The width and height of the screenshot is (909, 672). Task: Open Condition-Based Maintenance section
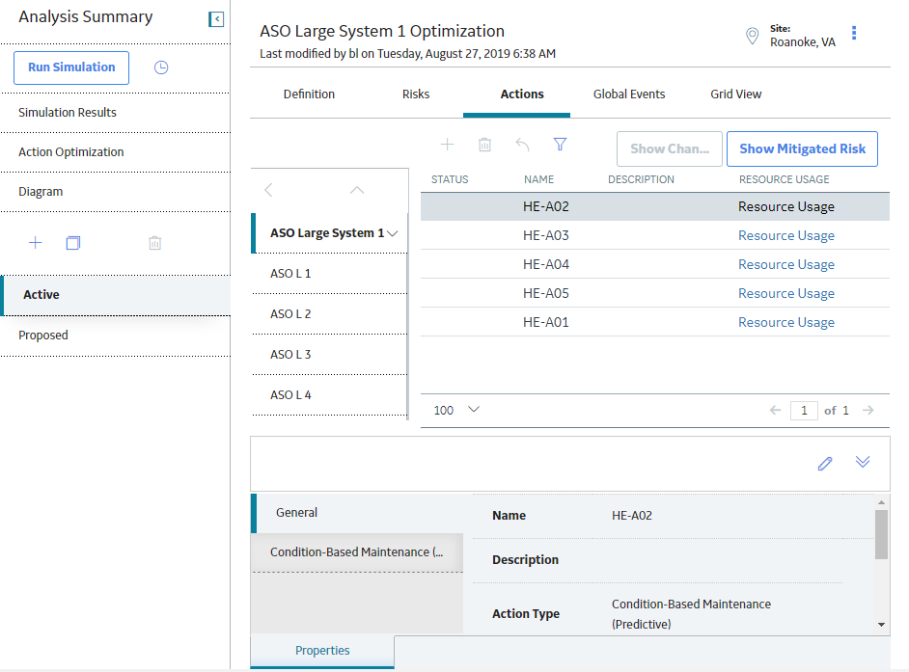coord(358,552)
